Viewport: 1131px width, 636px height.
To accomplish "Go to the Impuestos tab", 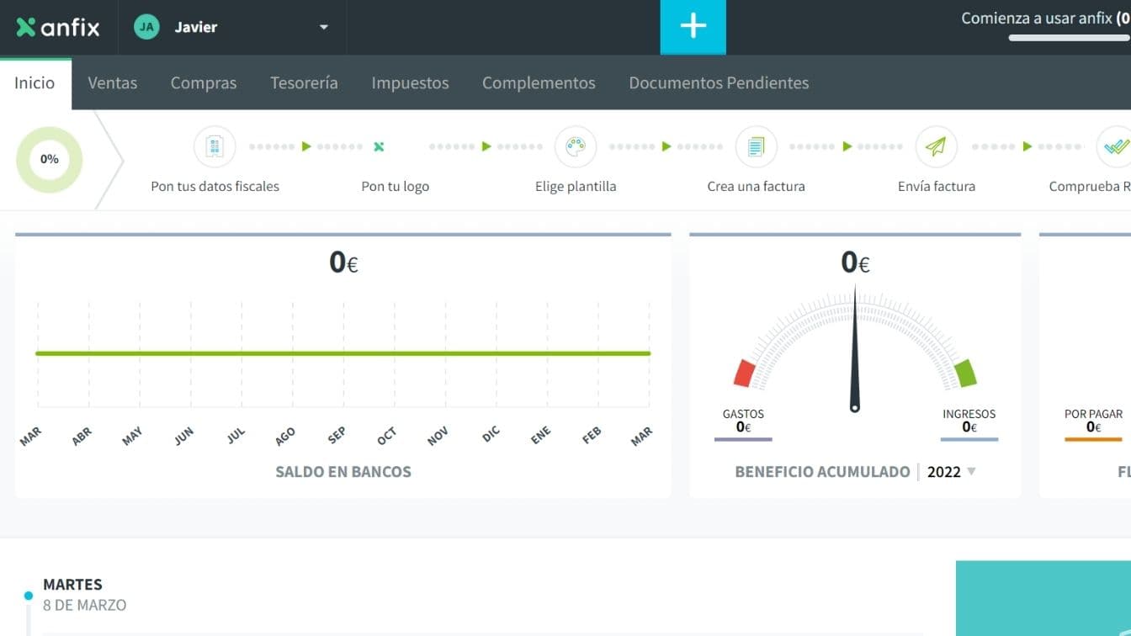I will click(410, 82).
